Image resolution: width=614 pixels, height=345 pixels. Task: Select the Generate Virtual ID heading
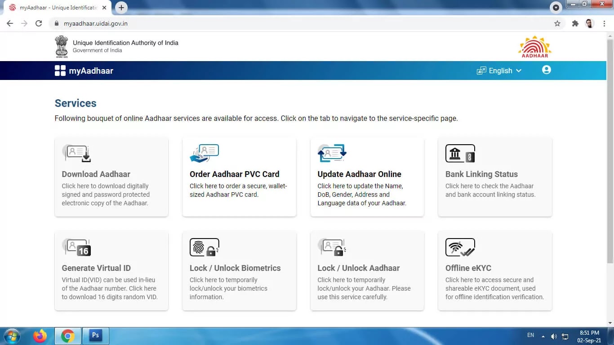96,268
